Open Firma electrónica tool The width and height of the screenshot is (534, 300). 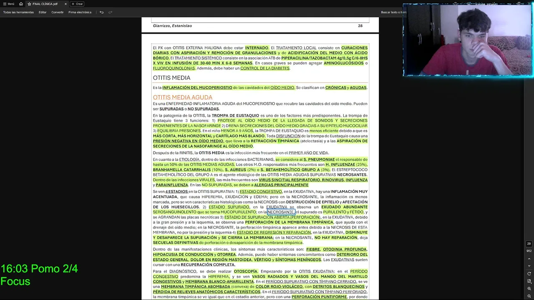click(80, 12)
